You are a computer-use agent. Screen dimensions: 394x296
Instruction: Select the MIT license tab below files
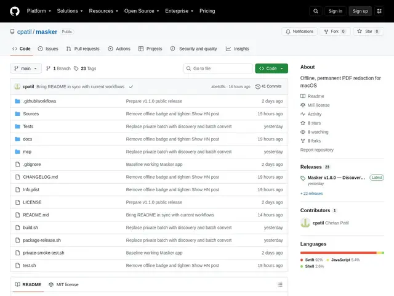63,285
